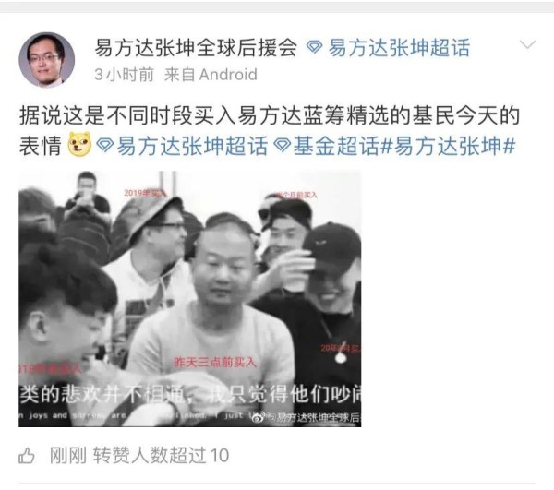
Task: Open hashtag #易方达张坤#
Action: point(448,146)
